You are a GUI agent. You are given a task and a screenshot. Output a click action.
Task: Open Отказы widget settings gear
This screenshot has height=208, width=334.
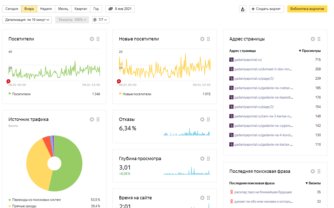pyautogui.click(x=202, y=119)
